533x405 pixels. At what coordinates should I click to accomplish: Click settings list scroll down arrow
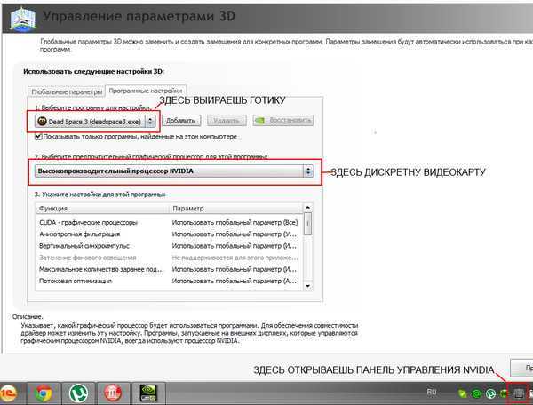[307, 286]
